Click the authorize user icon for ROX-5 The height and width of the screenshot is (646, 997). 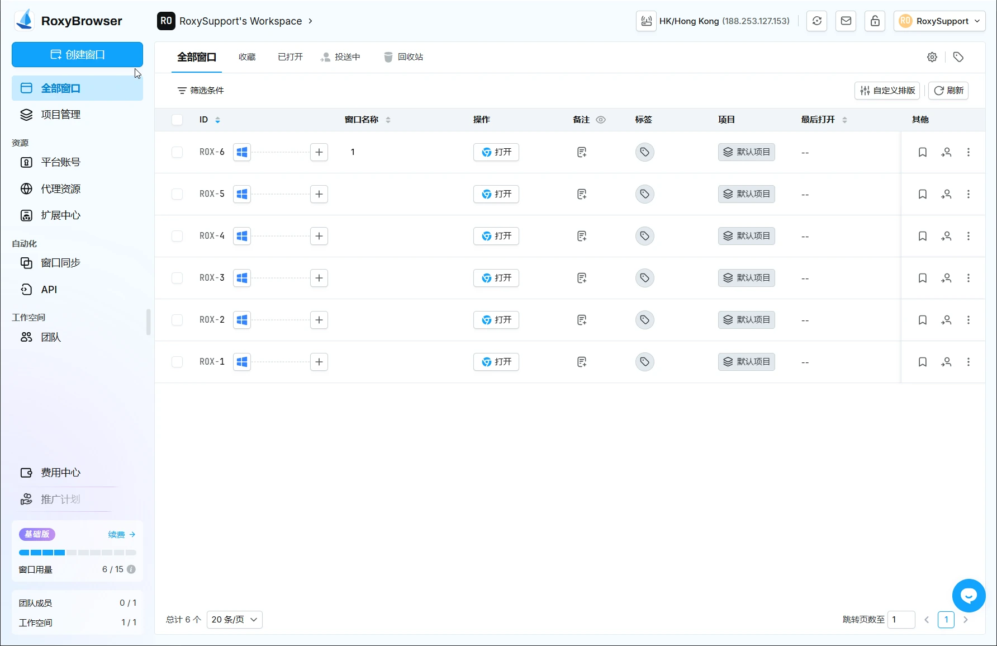(946, 194)
